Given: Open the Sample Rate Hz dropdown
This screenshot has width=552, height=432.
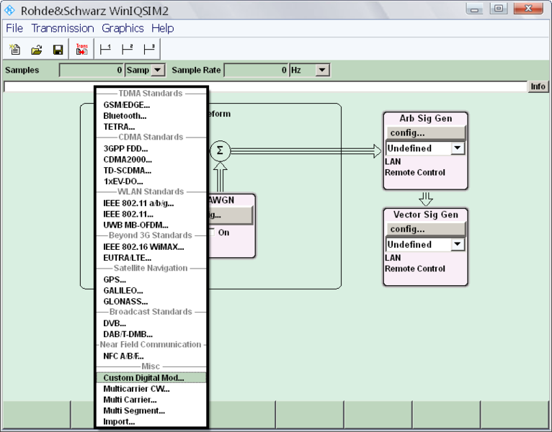Looking at the screenshot, I should point(321,70).
